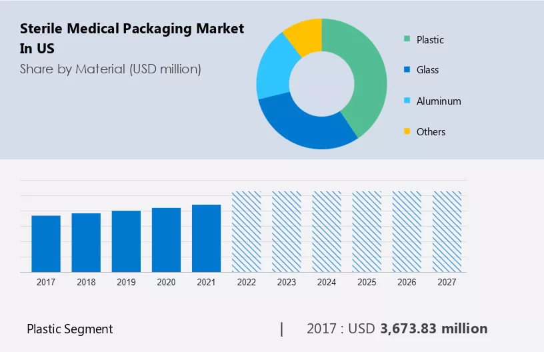The width and height of the screenshot is (544, 352).
Task: Click the 2021 axis label
Action: (207, 282)
